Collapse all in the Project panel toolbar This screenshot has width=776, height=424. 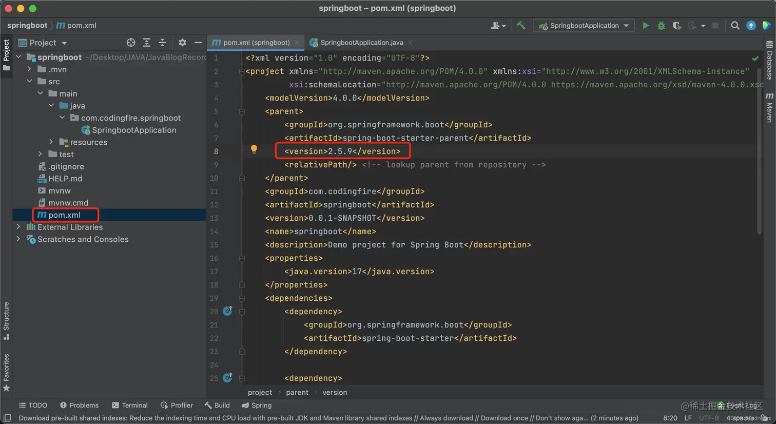point(162,43)
